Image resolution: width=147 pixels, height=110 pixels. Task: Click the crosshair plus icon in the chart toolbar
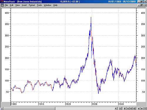point(128,109)
